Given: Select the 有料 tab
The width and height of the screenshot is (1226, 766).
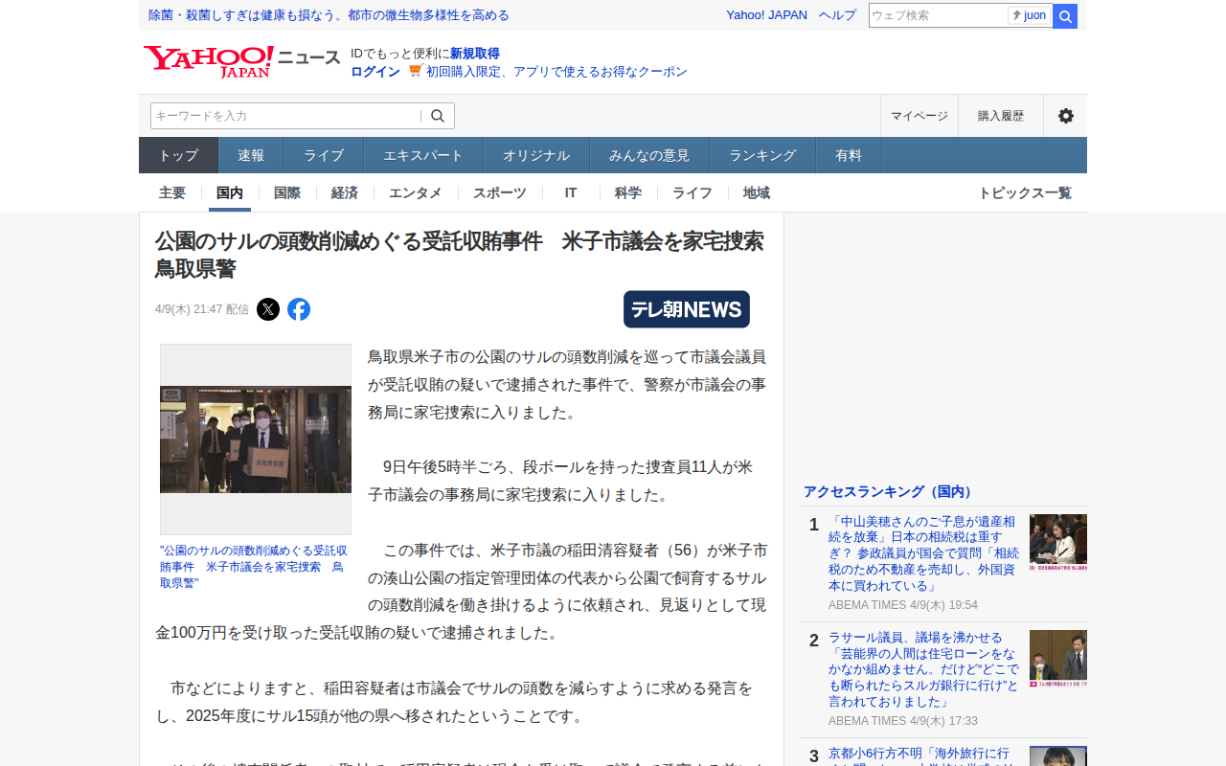Looking at the screenshot, I should [849, 155].
